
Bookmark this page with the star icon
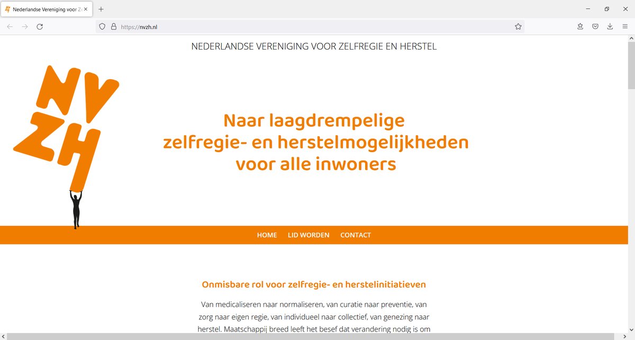coord(518,26)
